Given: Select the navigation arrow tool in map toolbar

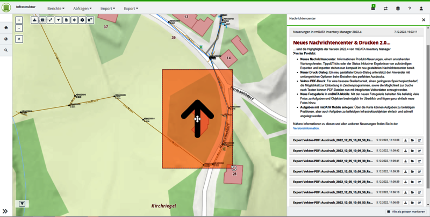Looking at the screenshot, I should point(59,20).
